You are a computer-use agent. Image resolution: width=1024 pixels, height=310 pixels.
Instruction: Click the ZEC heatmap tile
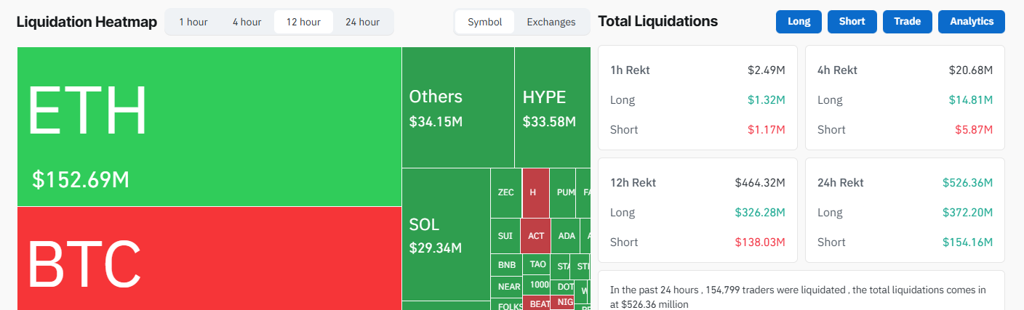click(505, 193)
